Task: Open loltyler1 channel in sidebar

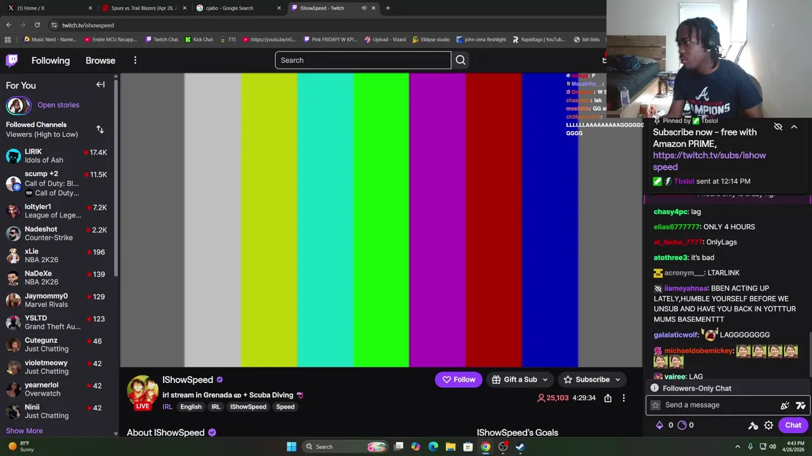Action: point(57,211)
